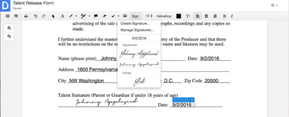Click the date field resize handle
This screenshot has width=289, height=117.
coord(194,105)
